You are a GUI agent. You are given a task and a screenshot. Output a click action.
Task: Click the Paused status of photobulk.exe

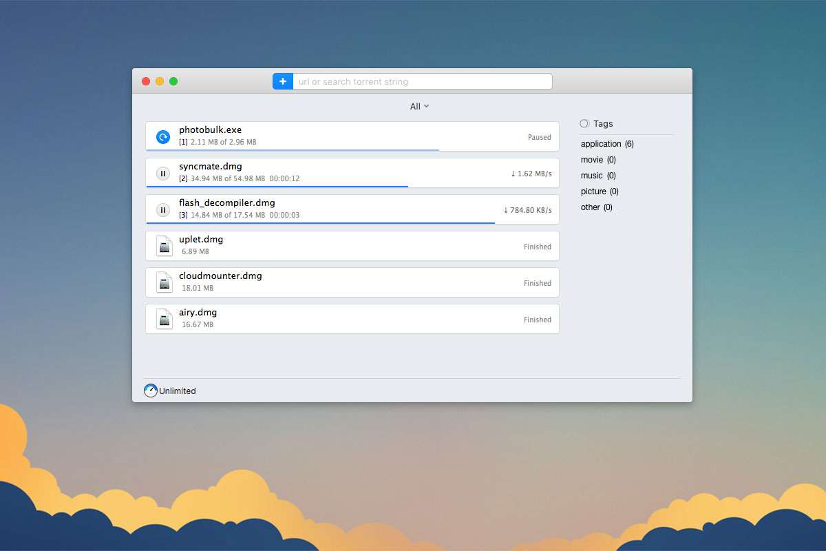tap(539, 137)
